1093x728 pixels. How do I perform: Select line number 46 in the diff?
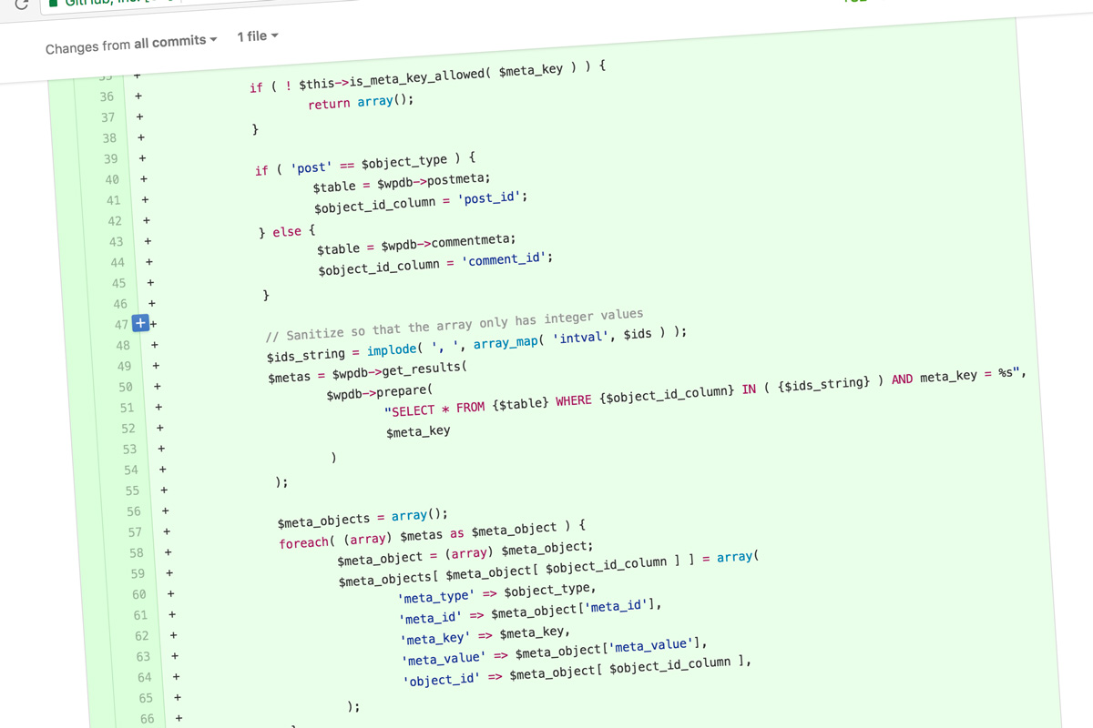pos(120,304)
